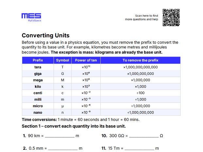The image size is (203, 152).
Task: Select the 'Symbol' column header
Action: coord(62,60)
